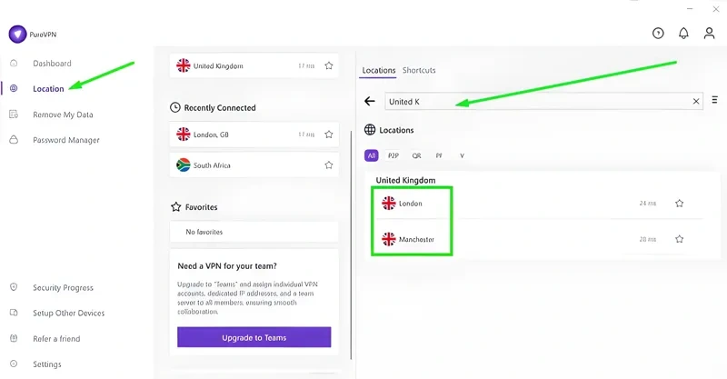Open the user account profile icon
Image resolution: width=727 pixels, height=379 pixels.
click(709, 34)
